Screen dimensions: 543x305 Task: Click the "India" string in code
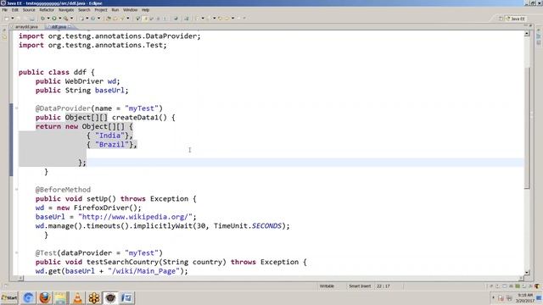click(109, 136)
